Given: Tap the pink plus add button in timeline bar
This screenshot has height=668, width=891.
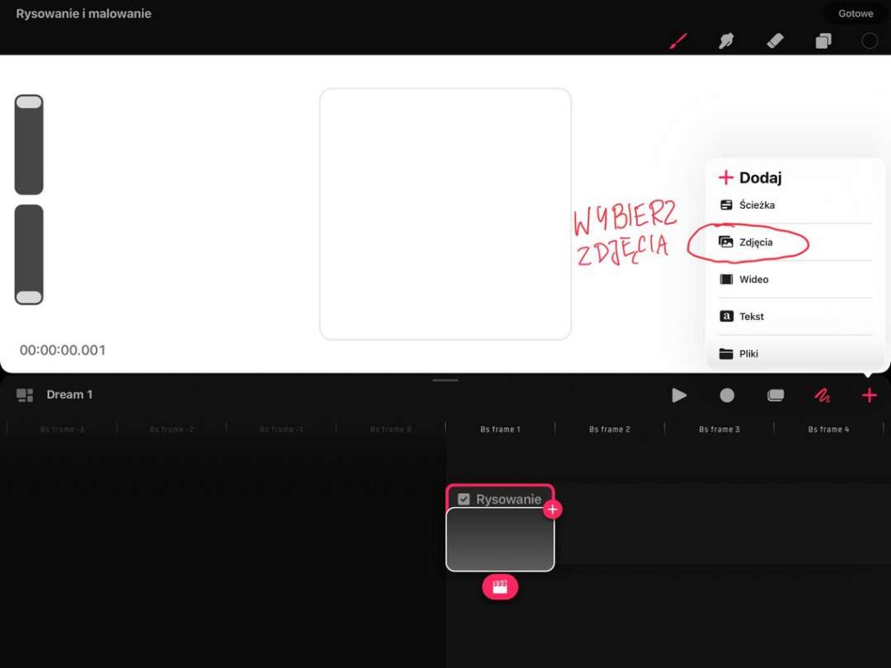Looking at the screenshot, I should 869,396.
